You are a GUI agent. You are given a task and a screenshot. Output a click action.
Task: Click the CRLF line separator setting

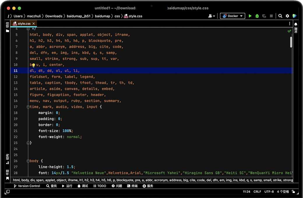click(x=257, y=192)
